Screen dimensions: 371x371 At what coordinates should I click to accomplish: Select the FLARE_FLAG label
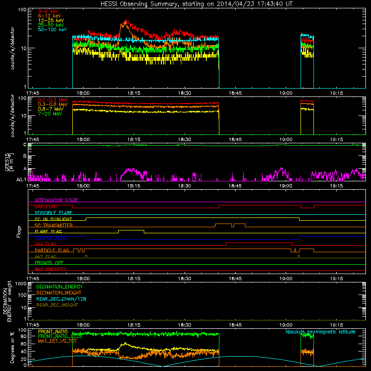pos(48,231)
